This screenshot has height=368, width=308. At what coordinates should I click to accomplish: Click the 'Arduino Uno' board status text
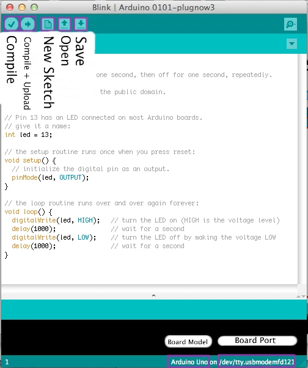[189, 362]
